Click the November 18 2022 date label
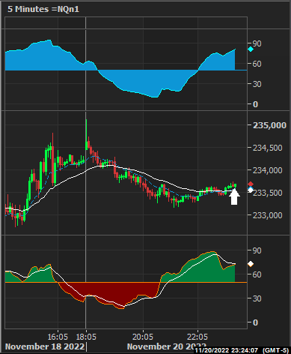Screen dimensions: 291x354 point(45,346)
